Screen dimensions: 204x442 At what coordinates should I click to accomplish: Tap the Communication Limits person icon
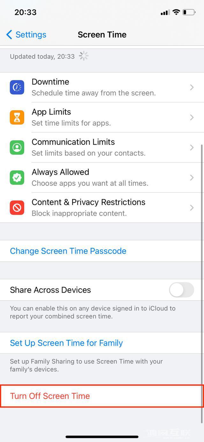click(17, 147)
